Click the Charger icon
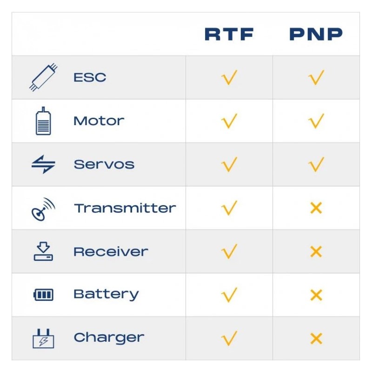Image resolution: width=372 pixels, height=372 pixels. point(43,338)
